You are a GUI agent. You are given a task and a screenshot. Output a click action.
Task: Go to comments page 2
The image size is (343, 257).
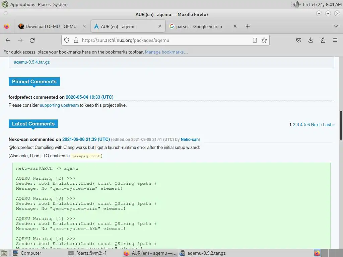[294, 124]
